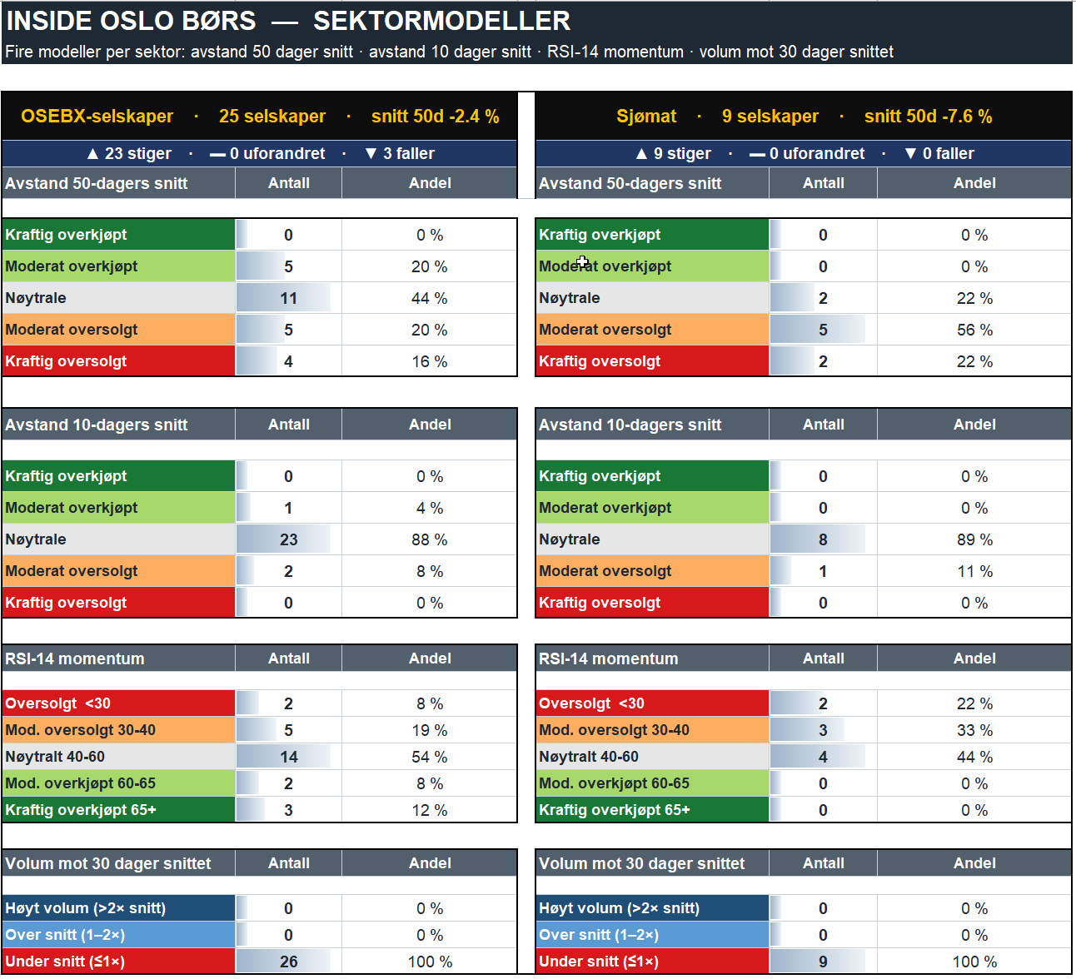The height and width of the screenshot is (979, 1076).
Task: Click the Høyt volum (>2× snitt) cell in Sjømat
Action: [x=652, y=908]
